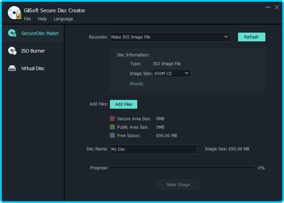
Task: Click the SecureDisc Maker disc-lock icon
Action: pyautogui.click(x=12, y=33)
